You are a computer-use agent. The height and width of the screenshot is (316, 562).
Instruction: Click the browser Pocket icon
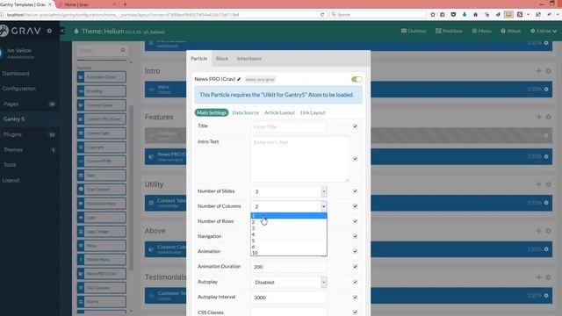pyautogui.click(x=453, y=15)
